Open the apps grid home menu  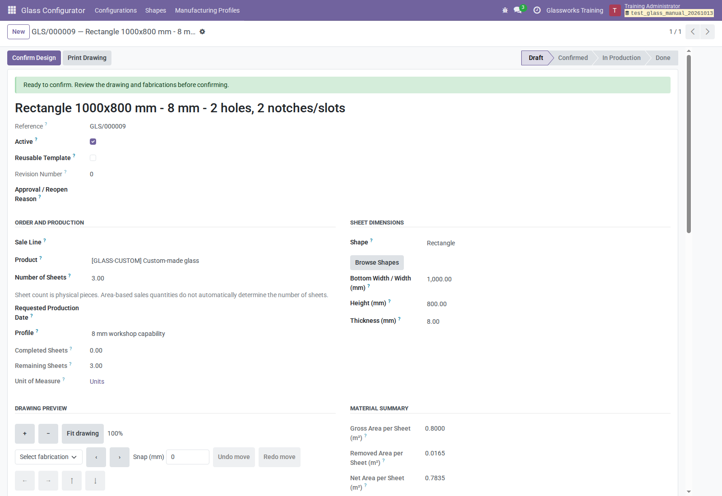pyautogui.click(x=12, y=10)
